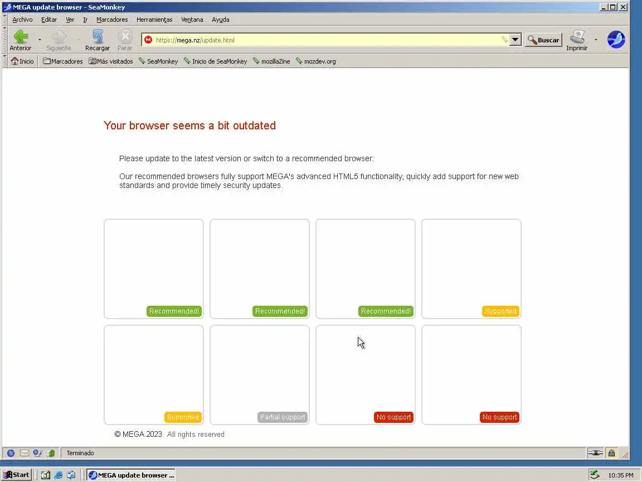The width and height of the screenshot is (642, 482).
Task: Open Mail component icon in status bar
Action: click(x=24, y=453)
